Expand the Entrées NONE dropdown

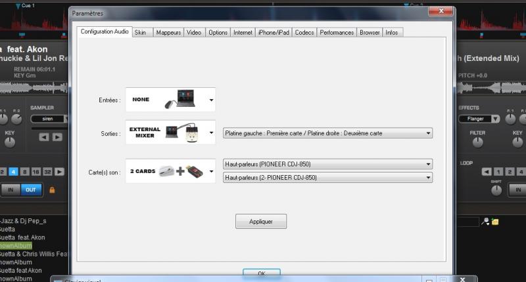click(211, 100)
